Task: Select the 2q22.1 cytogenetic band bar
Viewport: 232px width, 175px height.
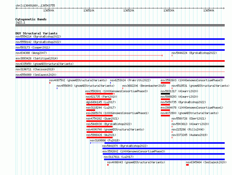Action: (120, 25)
